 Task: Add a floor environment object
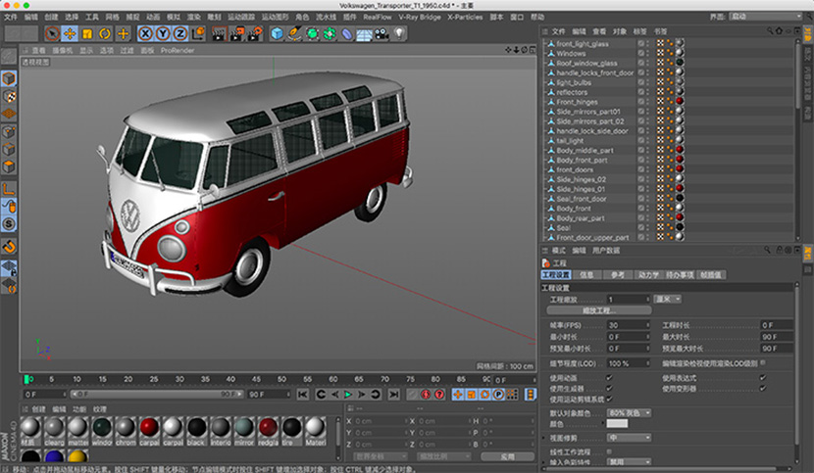(364, 34)
